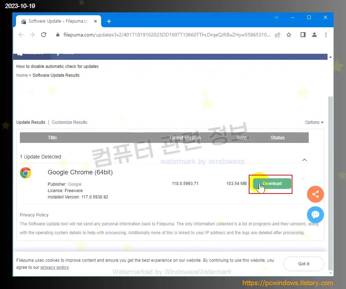Click the Google publisher link

point(75,184)
